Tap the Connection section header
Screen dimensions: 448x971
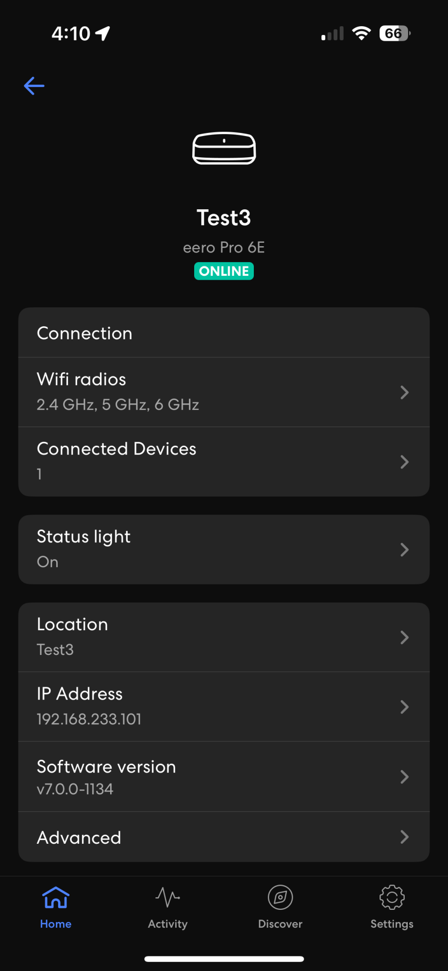point(84,334)
